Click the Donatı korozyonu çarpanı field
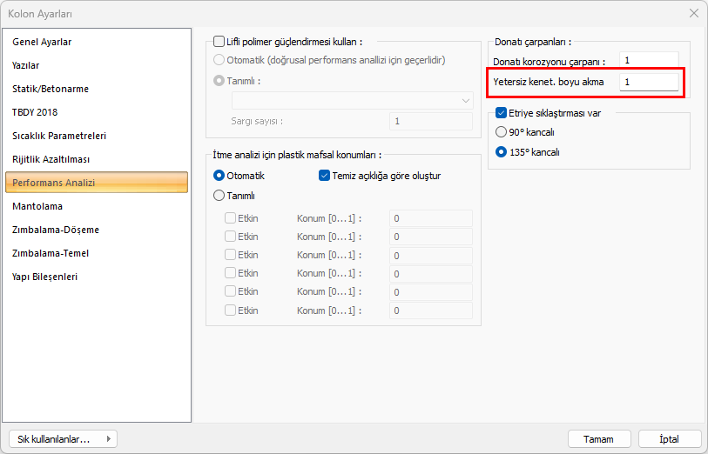Viewport: 708px width, 454px height. pyautogui.click(x=648, y=60)
